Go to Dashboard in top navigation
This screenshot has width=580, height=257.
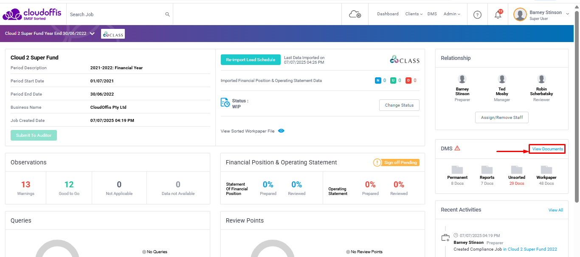[388, 14]
